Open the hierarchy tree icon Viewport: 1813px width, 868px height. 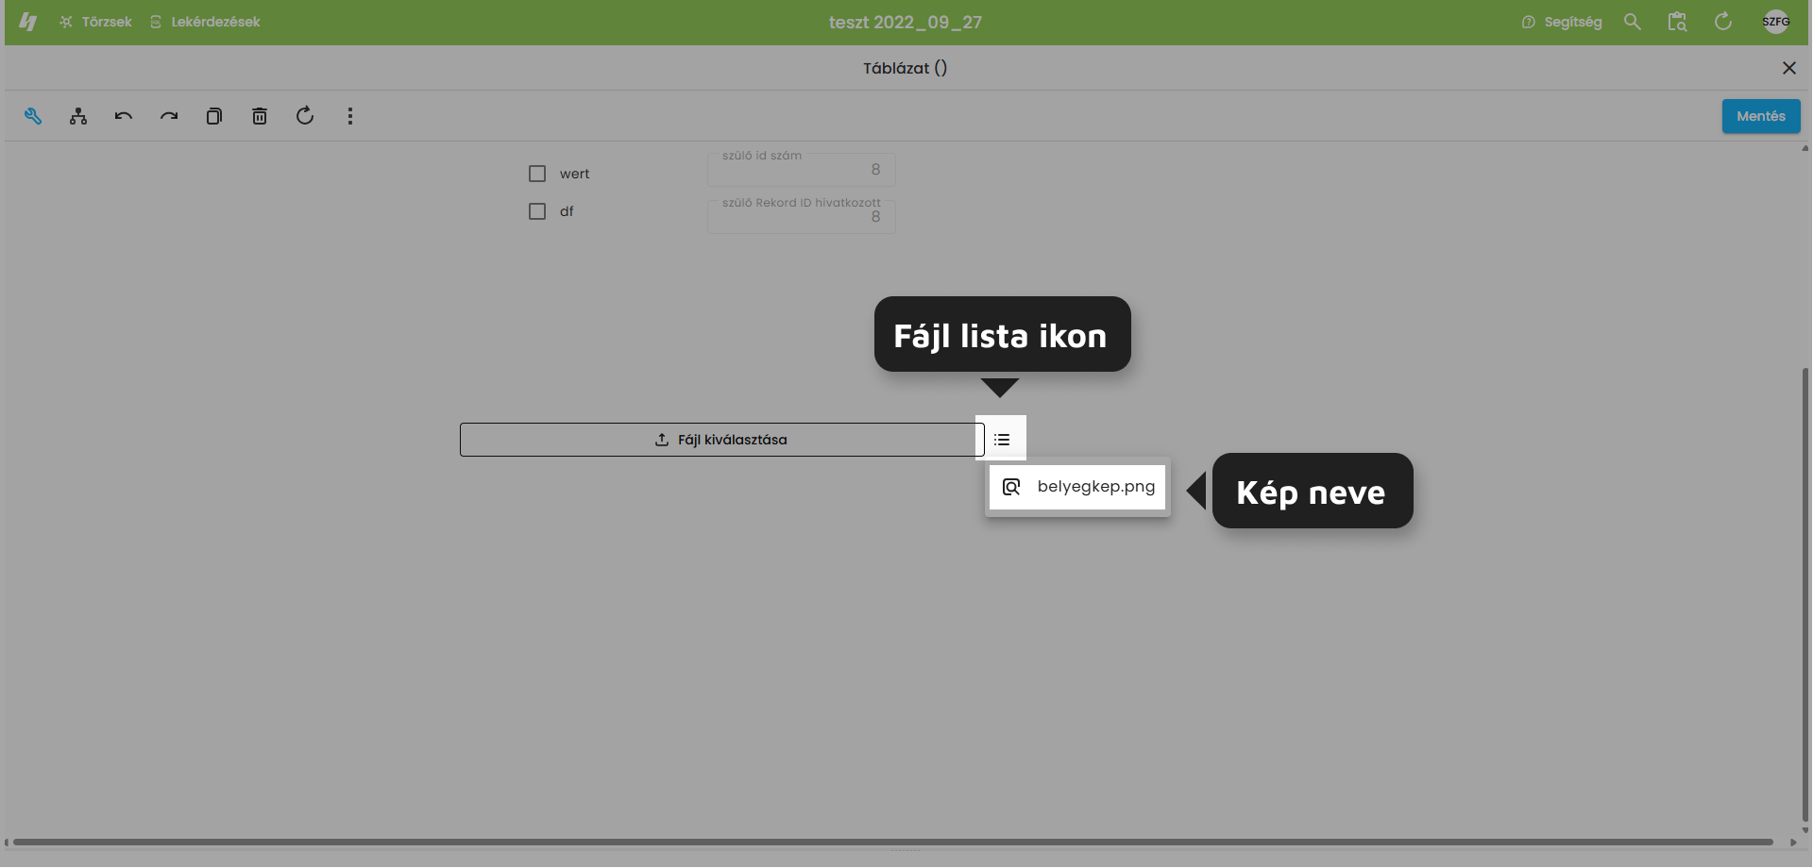(78, 116)
